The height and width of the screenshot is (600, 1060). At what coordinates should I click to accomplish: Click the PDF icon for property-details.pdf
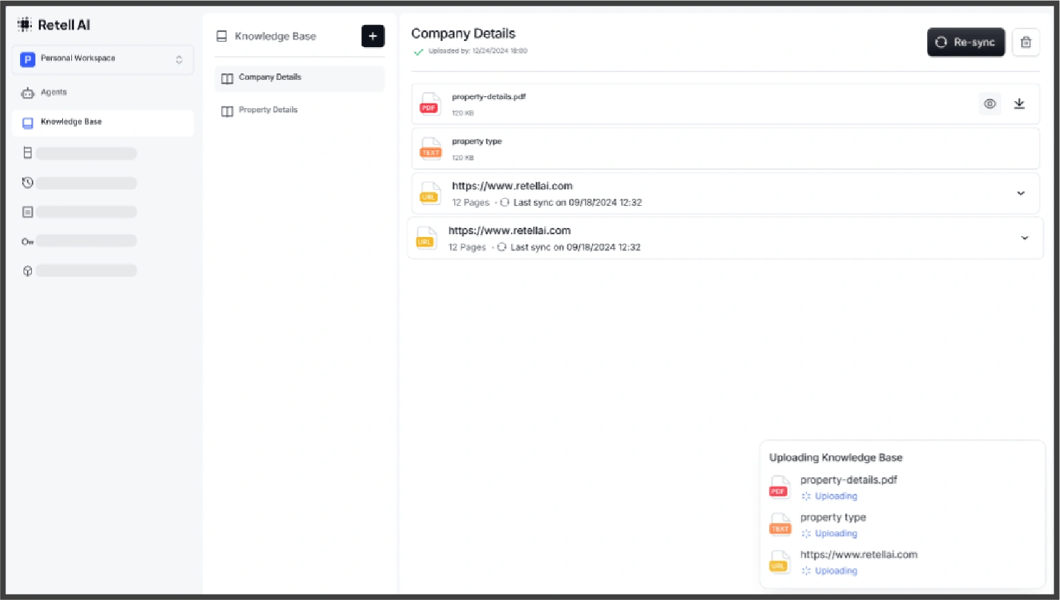tap(429, 104)
